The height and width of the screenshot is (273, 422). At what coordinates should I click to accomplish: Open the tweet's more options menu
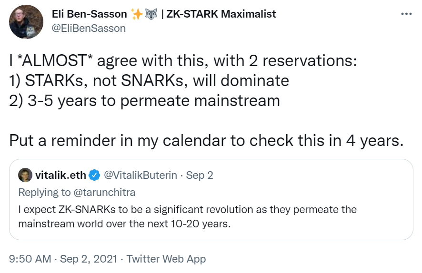point(406,14)
